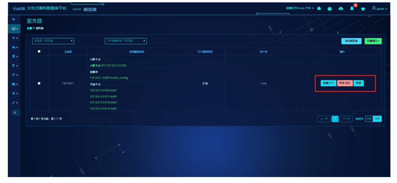Select the monitor icon in left sidebar

(14, 29)
